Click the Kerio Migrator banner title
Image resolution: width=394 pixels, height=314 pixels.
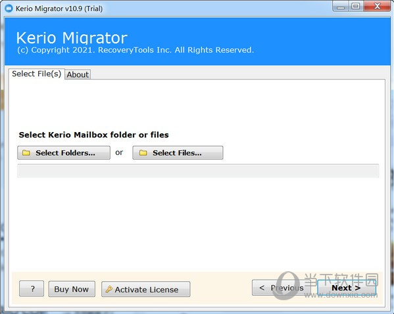tap(72, 38)
